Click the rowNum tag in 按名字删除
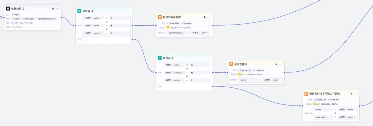Screen dimensions: 373x126 click(x=258, y=70)
